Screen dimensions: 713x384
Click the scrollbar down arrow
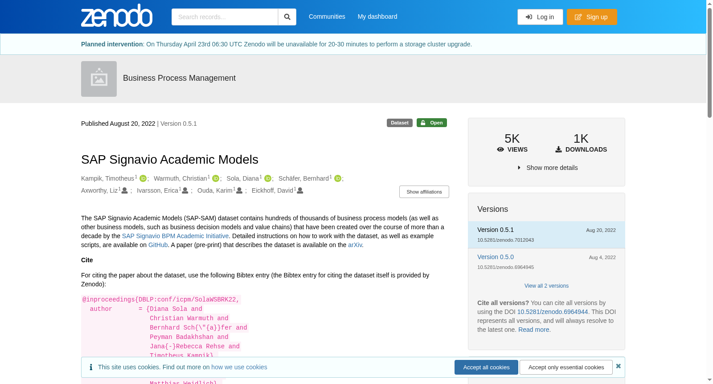pos(709,380)
